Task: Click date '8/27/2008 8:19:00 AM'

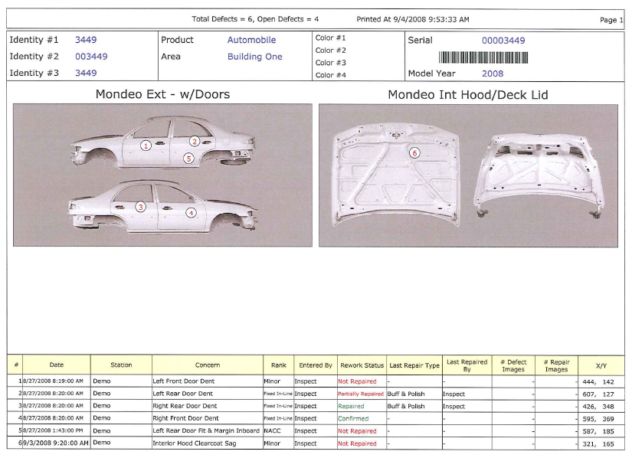Action: (53, 381)
